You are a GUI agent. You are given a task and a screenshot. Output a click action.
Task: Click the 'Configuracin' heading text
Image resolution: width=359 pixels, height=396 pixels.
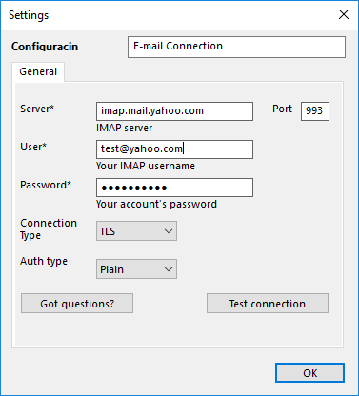pos(45,47)
